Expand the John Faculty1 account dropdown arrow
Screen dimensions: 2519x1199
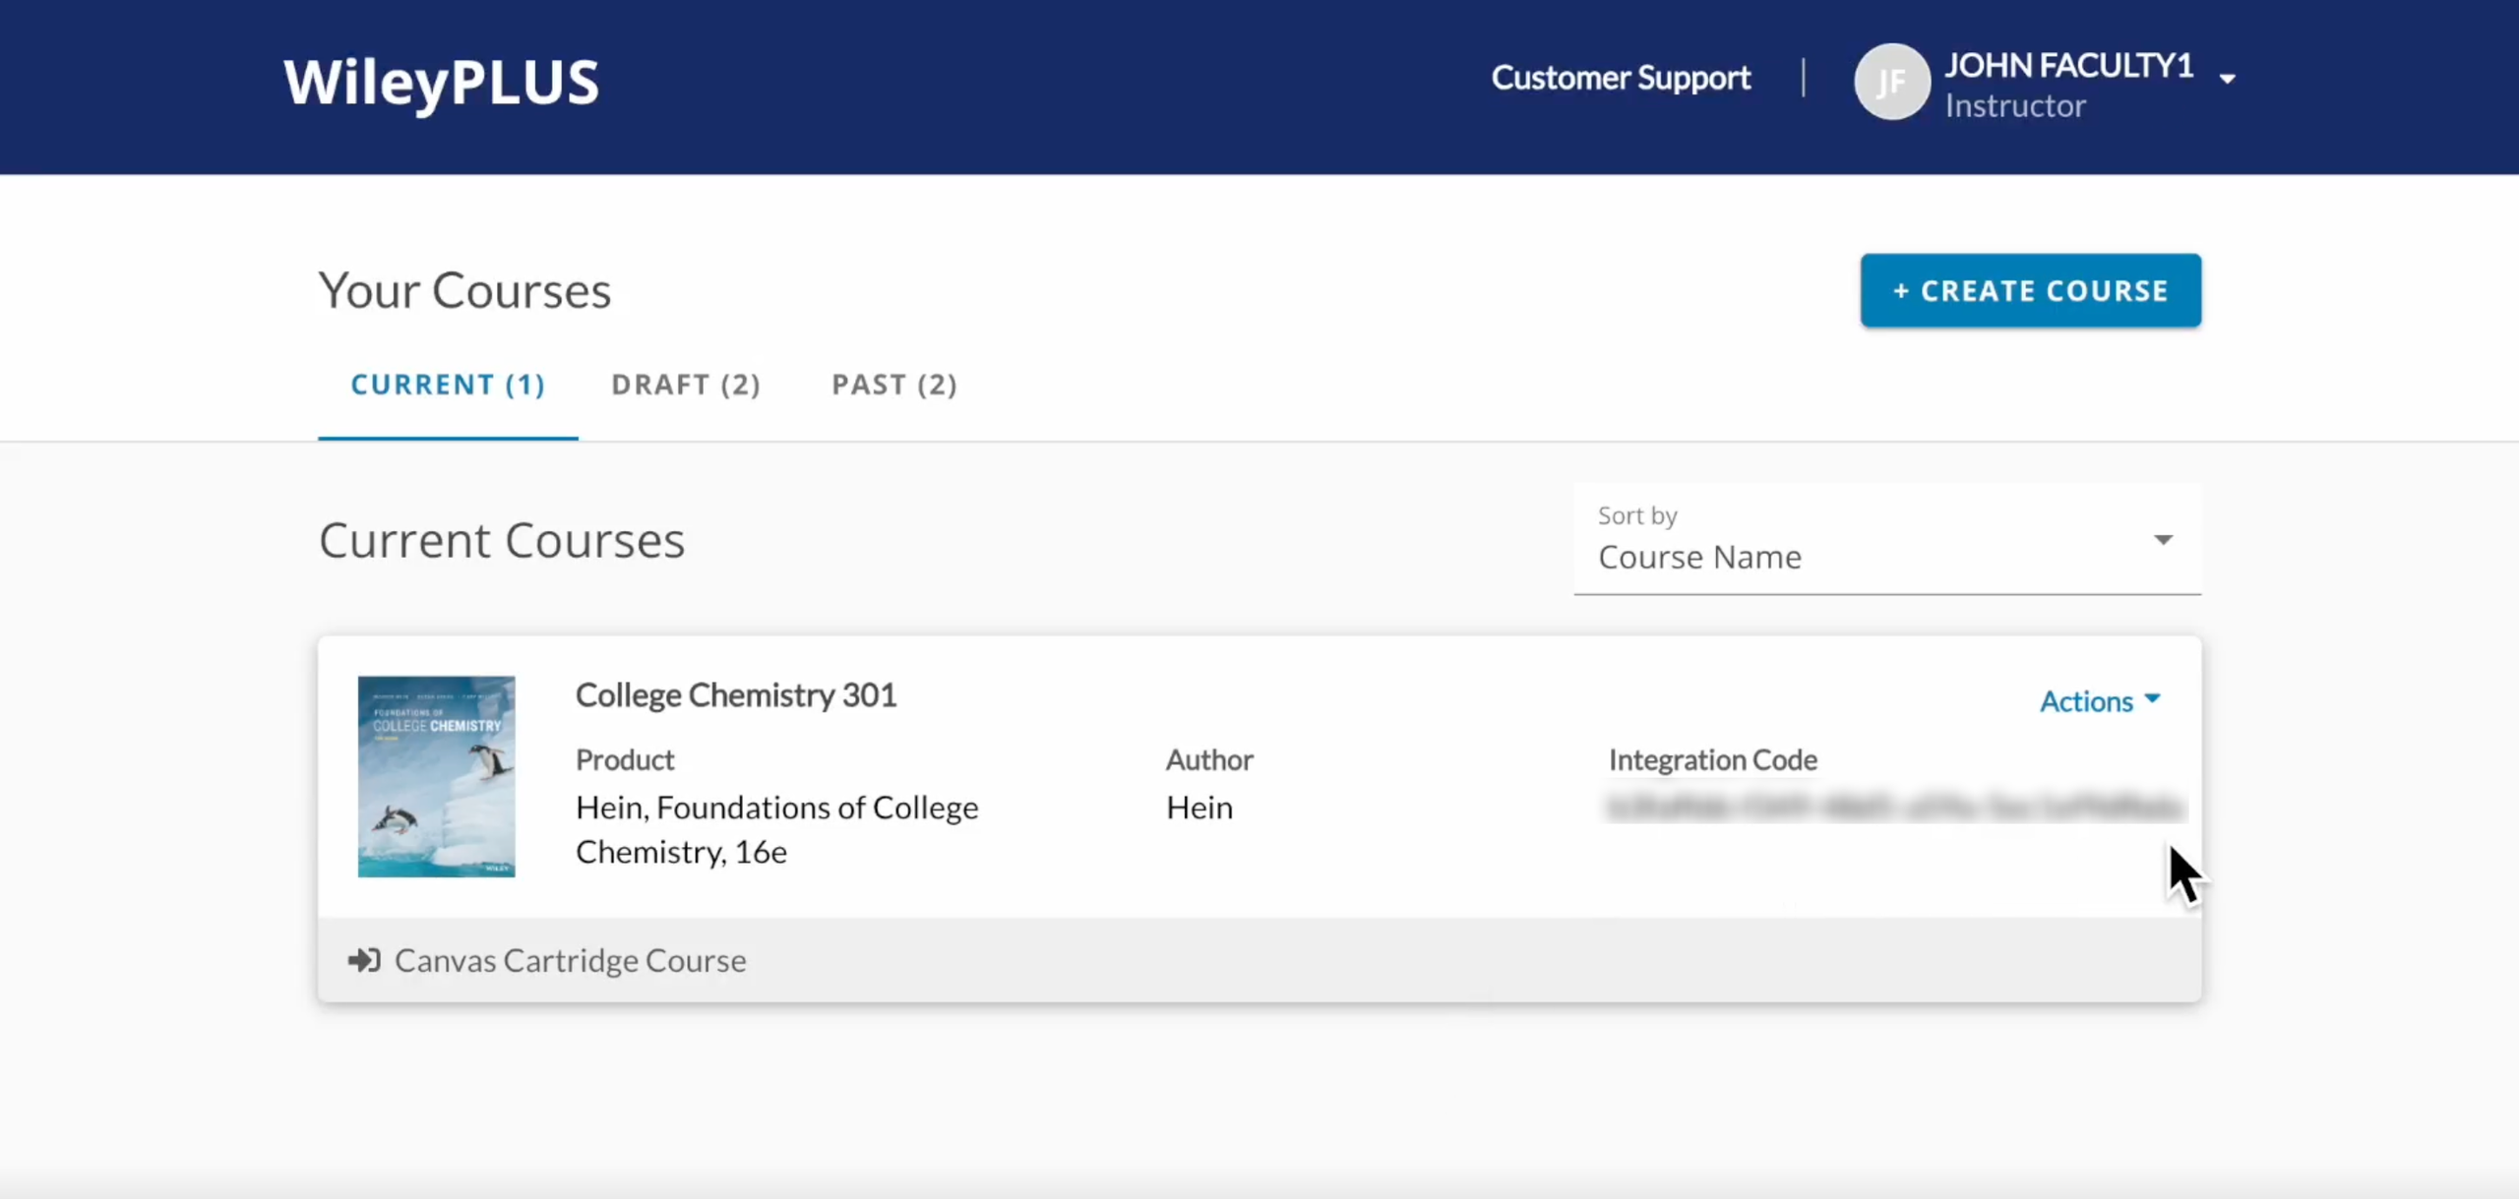coord(2228,79)
